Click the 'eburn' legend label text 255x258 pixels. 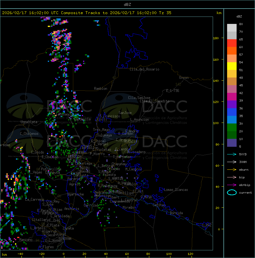[x=244, y=170]
